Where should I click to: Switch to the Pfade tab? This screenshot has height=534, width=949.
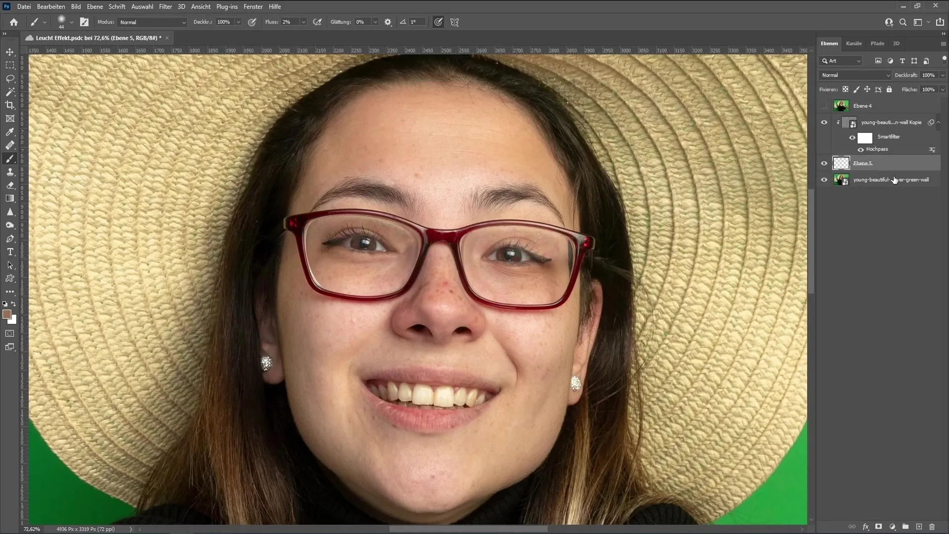[x=878, y=43]
